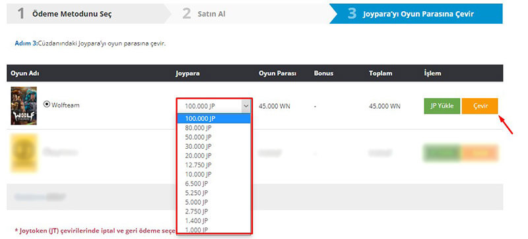
Task: Choose 1.400 JP option
Action: (213, 221)
